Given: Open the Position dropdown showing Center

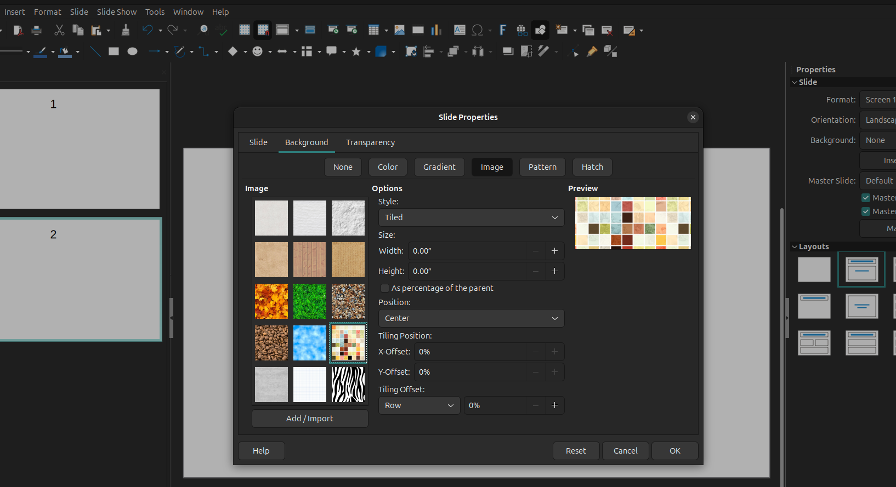Looking at the screenshot, I should click(471, 318).
